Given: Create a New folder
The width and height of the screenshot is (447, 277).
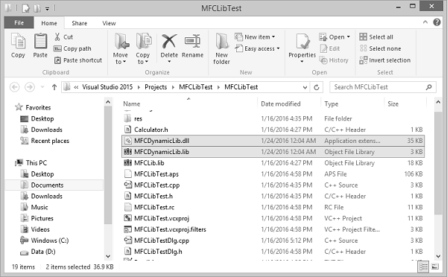Looking at the screenshot, I should pos(221,48).
